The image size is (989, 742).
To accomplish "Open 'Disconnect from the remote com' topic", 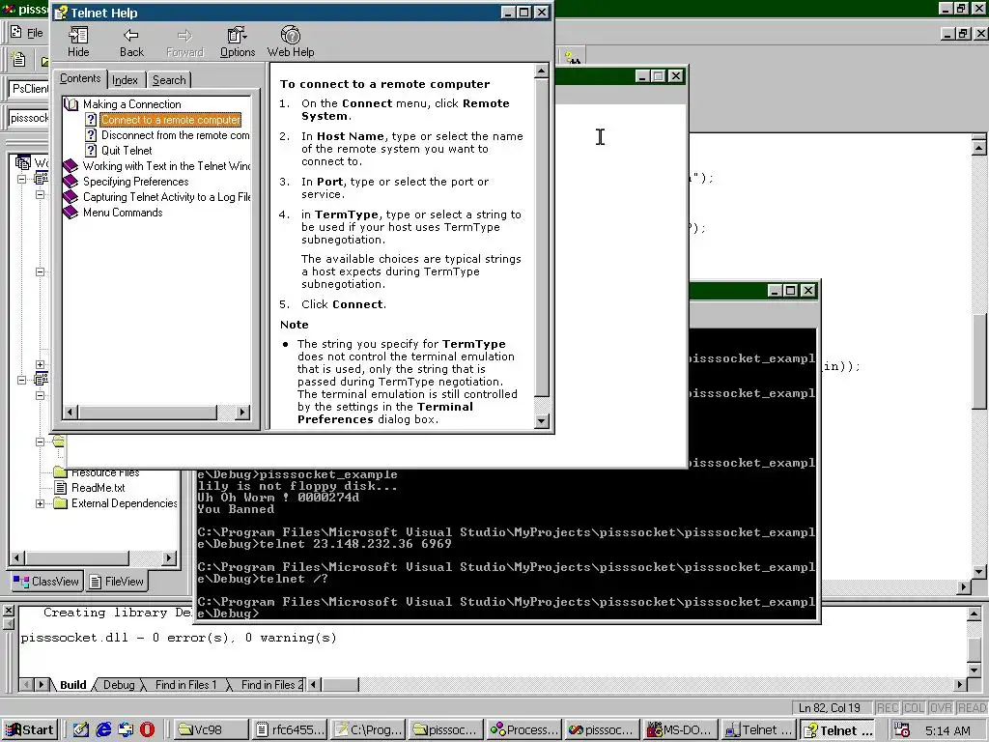I will point(176,135).
